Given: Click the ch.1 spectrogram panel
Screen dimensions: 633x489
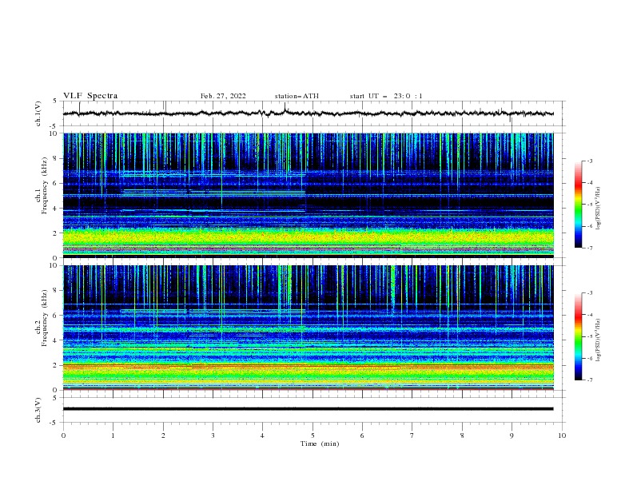Looking at the screenshot, I should tap(308, 195).
